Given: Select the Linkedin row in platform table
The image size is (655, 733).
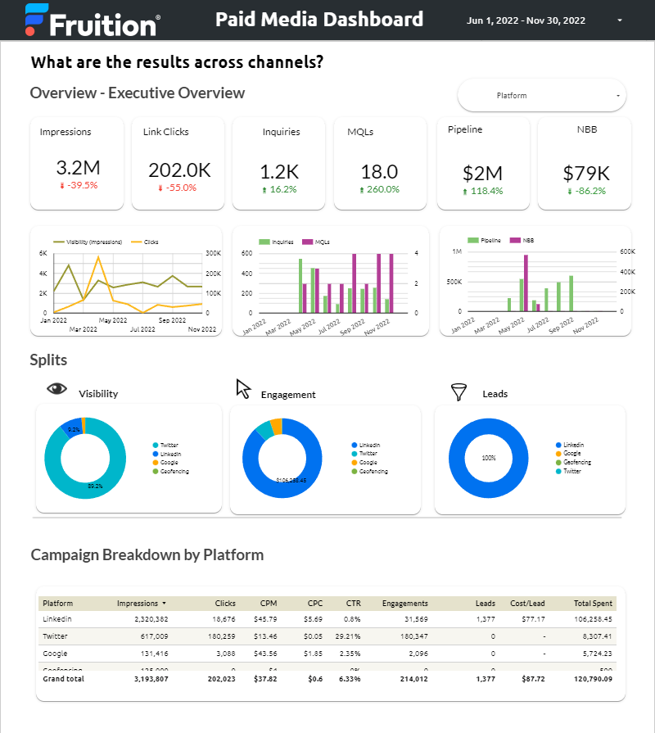Looking at the screenshot, I should (327, 619).
